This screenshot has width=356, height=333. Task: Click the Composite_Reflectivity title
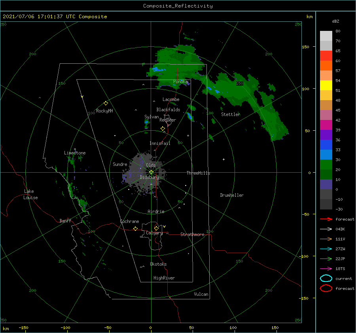tap(178, 6)
